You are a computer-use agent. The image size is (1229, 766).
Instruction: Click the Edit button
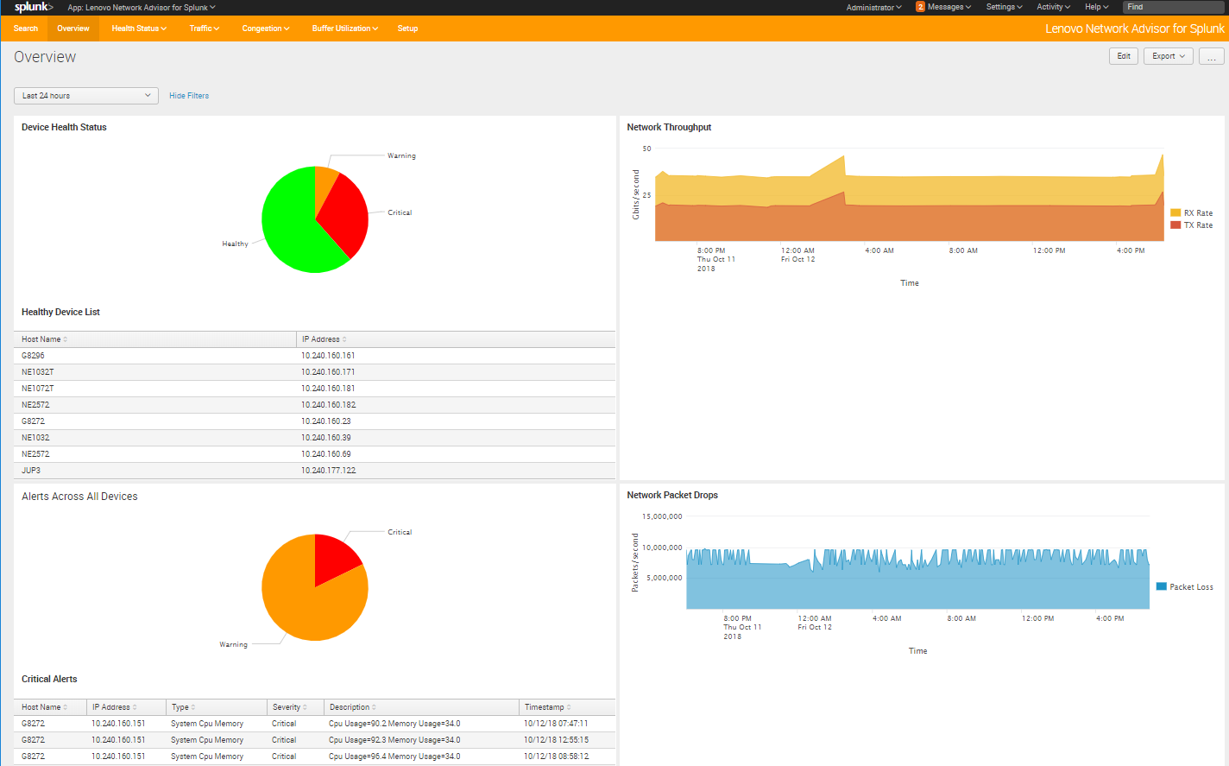(x=1124, y=56)
